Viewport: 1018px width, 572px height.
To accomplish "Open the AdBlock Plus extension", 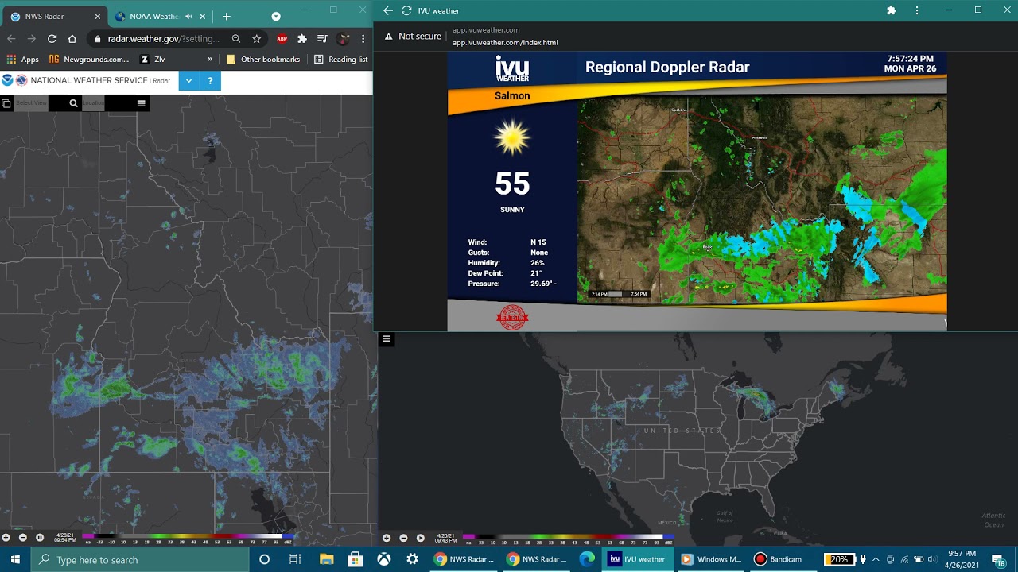I will [282, 38].
